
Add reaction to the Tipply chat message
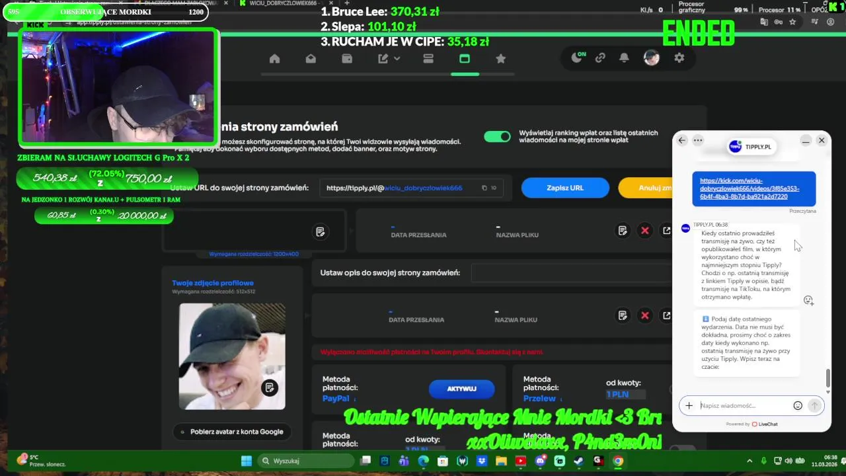(808, 300)
